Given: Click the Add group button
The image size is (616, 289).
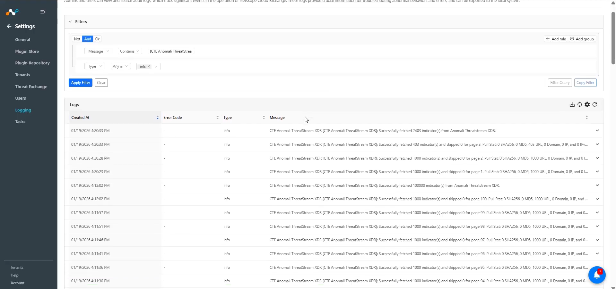Looking at the screenshot, I should 582,39.
